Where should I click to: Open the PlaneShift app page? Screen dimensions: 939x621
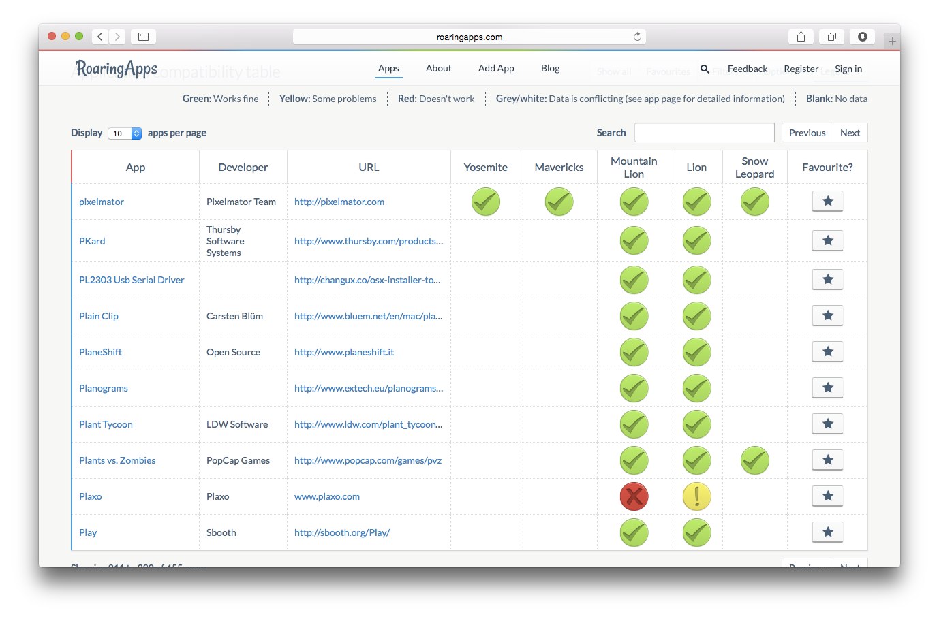[x=100, y=352]
